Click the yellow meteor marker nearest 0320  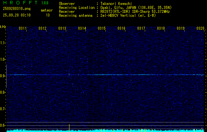202,130
